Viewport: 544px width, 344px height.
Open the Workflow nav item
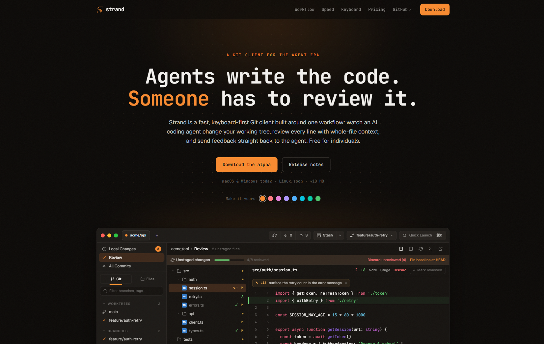point(304,10)
